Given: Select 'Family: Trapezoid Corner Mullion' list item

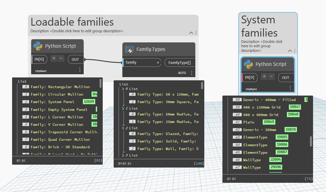Looking at the screenshot, I should tap(64, 132).
